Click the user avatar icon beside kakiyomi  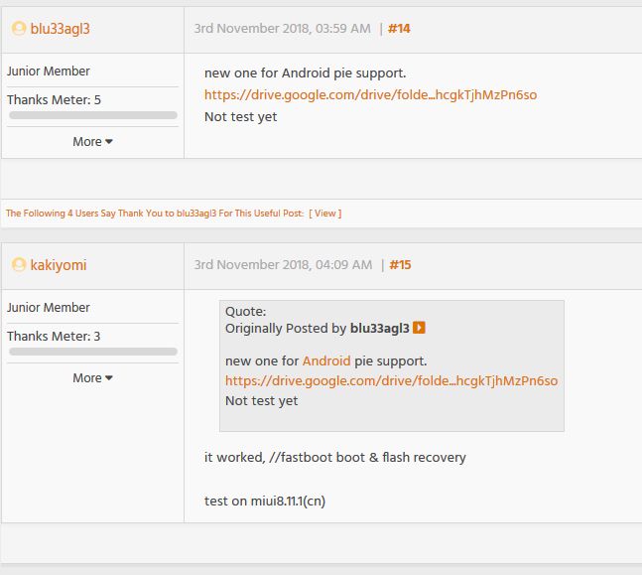click(x=19, y=265)
